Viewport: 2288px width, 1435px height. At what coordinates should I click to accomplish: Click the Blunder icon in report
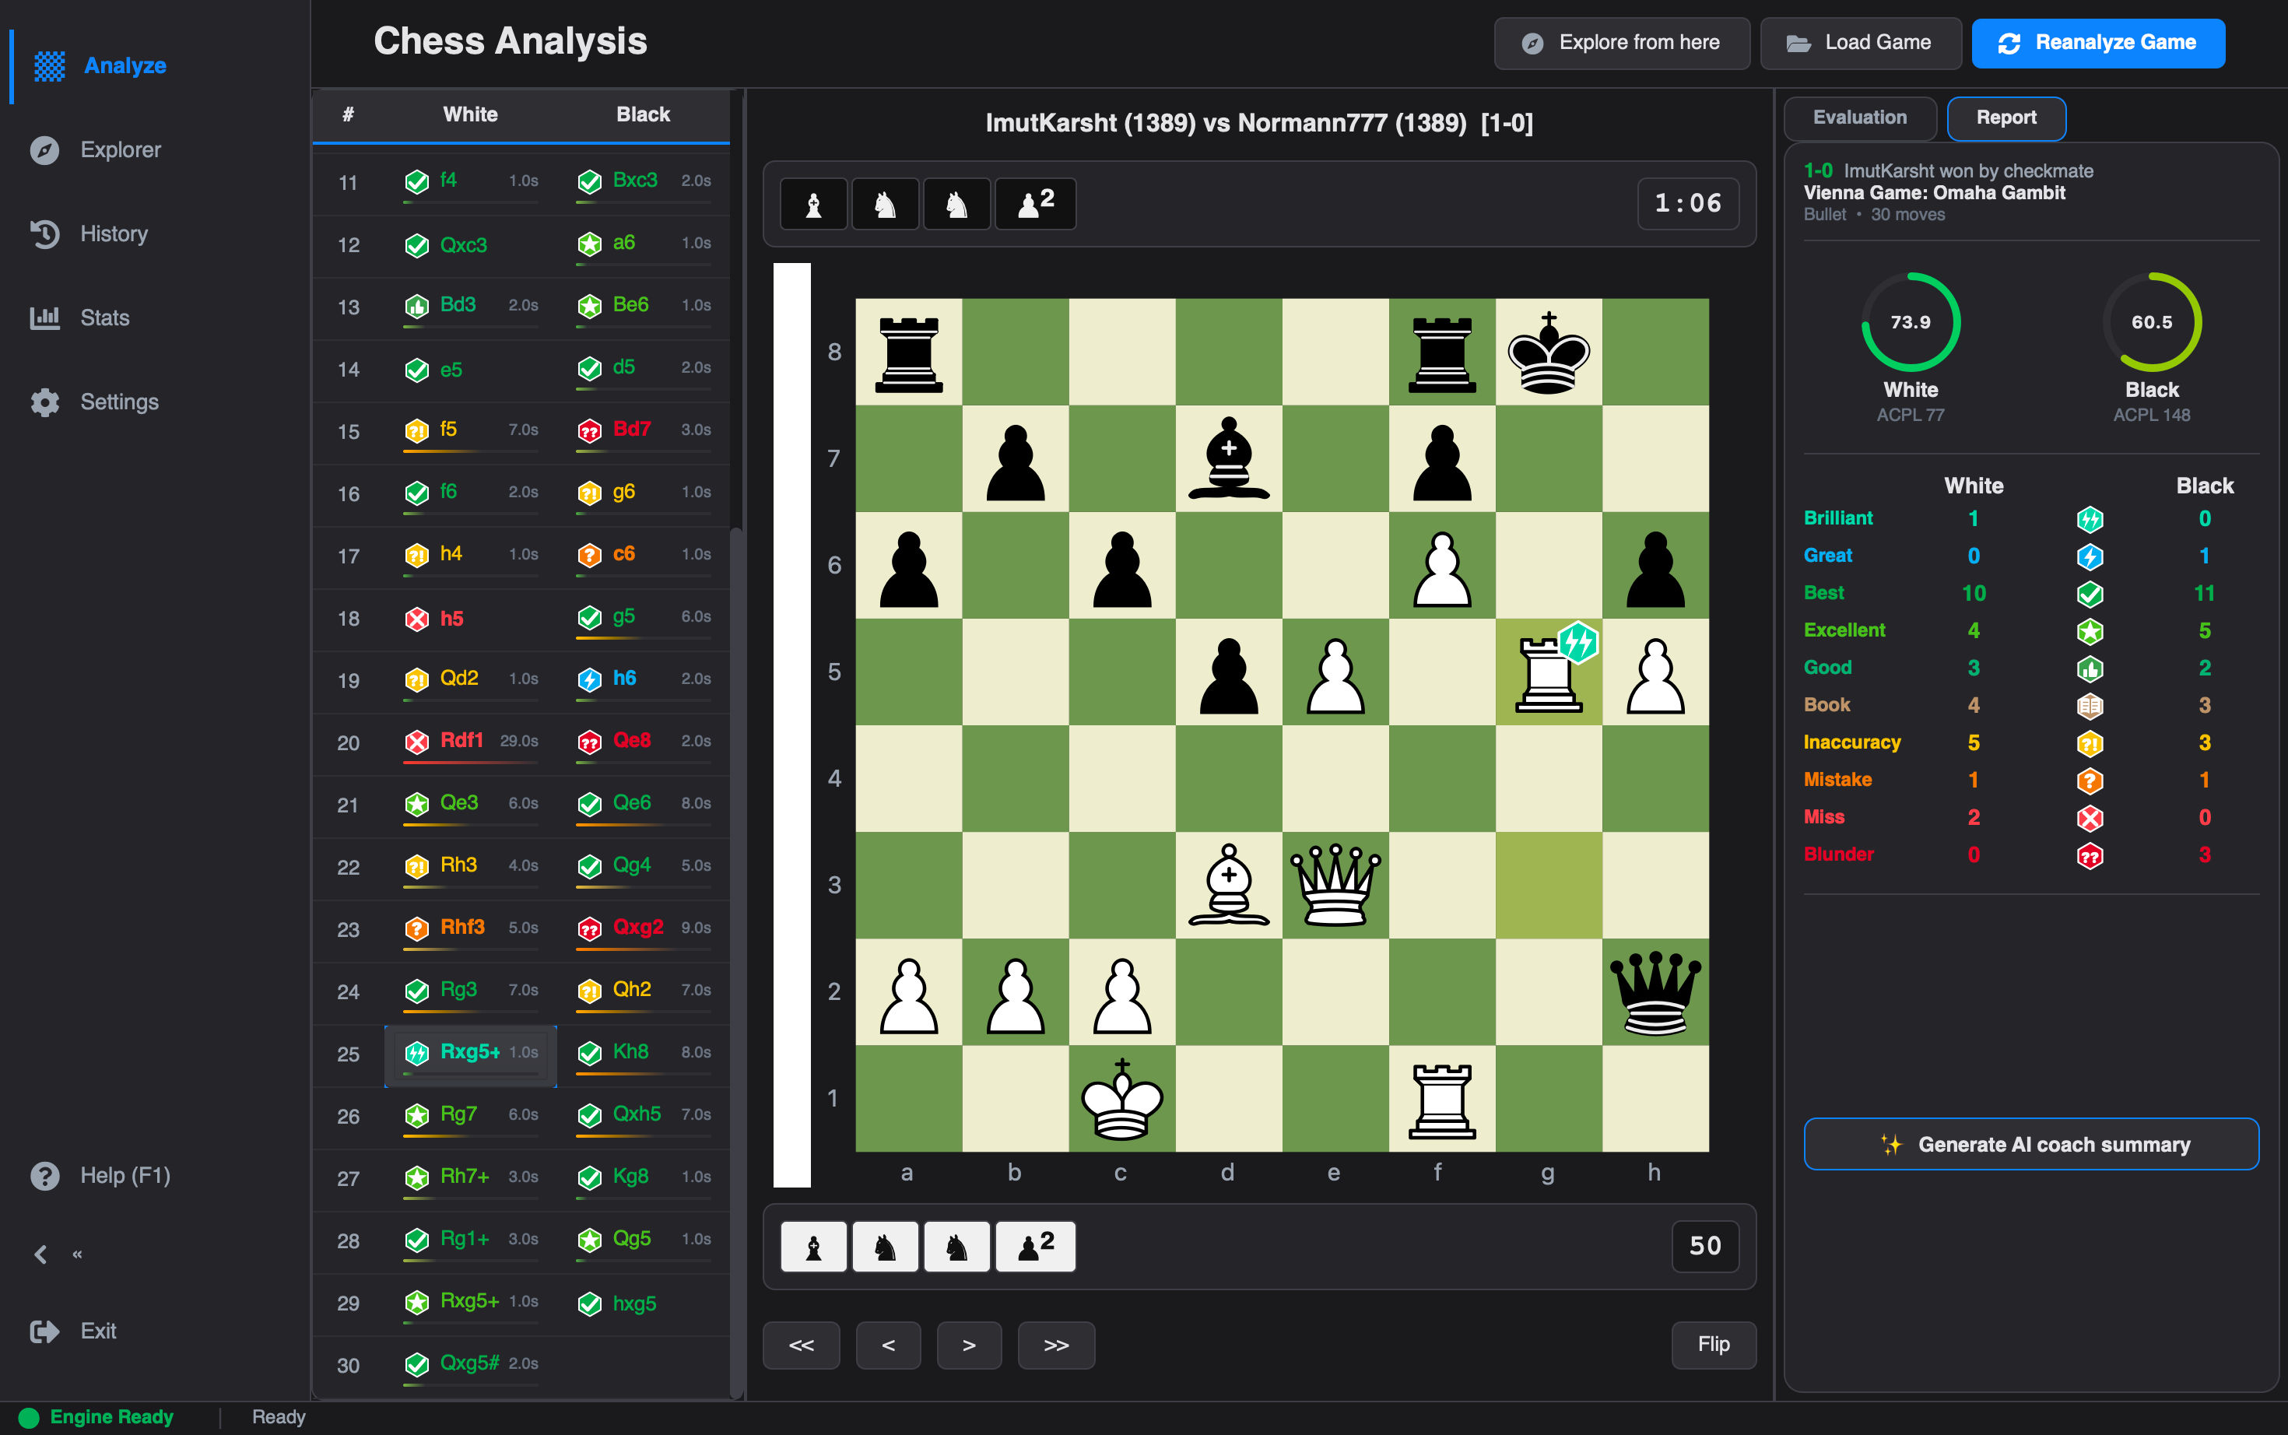click(x=2090, y=855)
